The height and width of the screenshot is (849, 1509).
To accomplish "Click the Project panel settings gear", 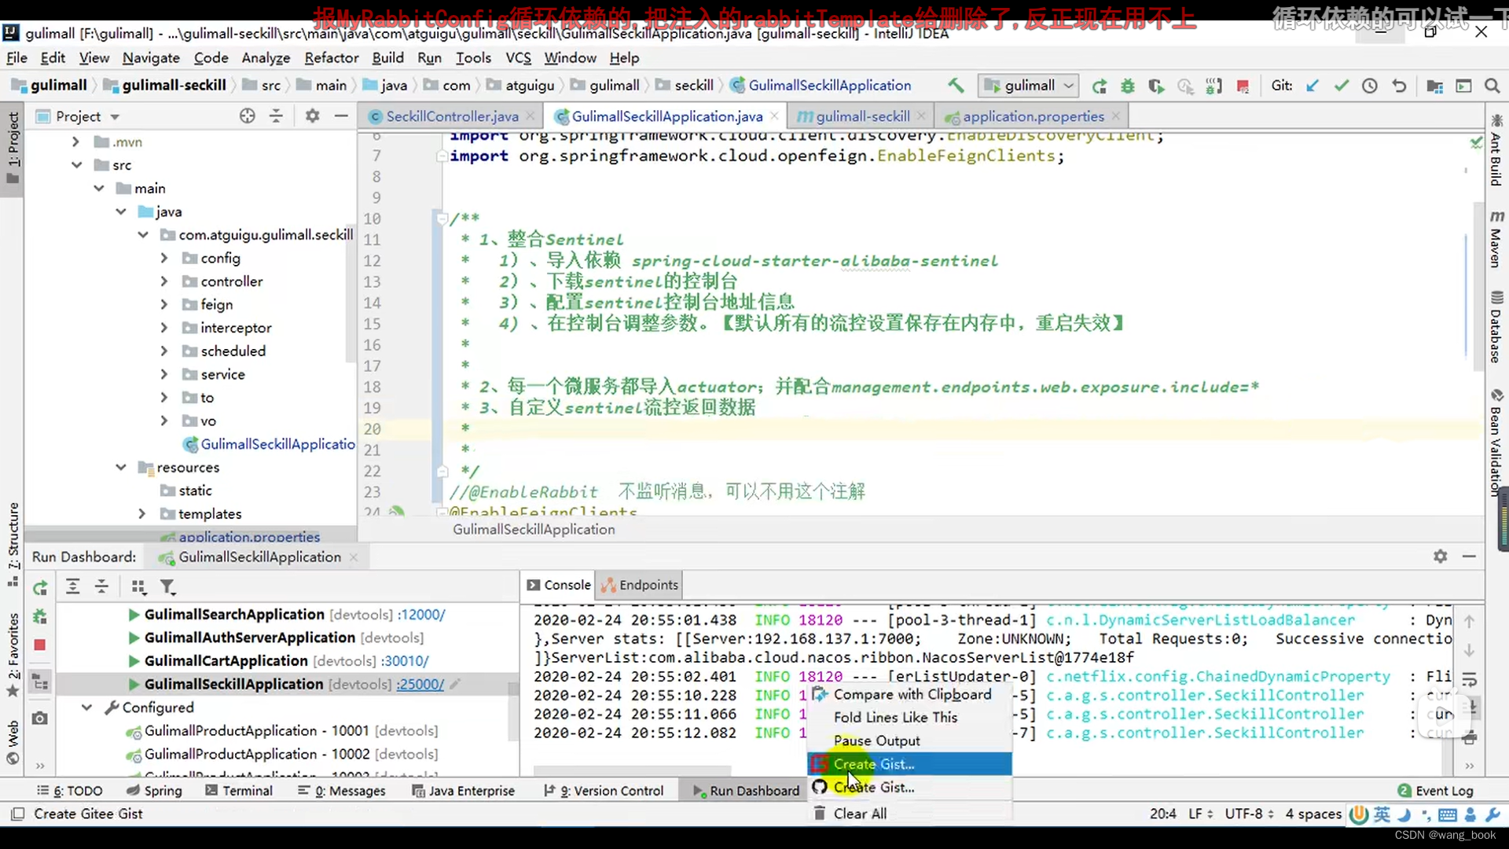I will click(312, 116).
